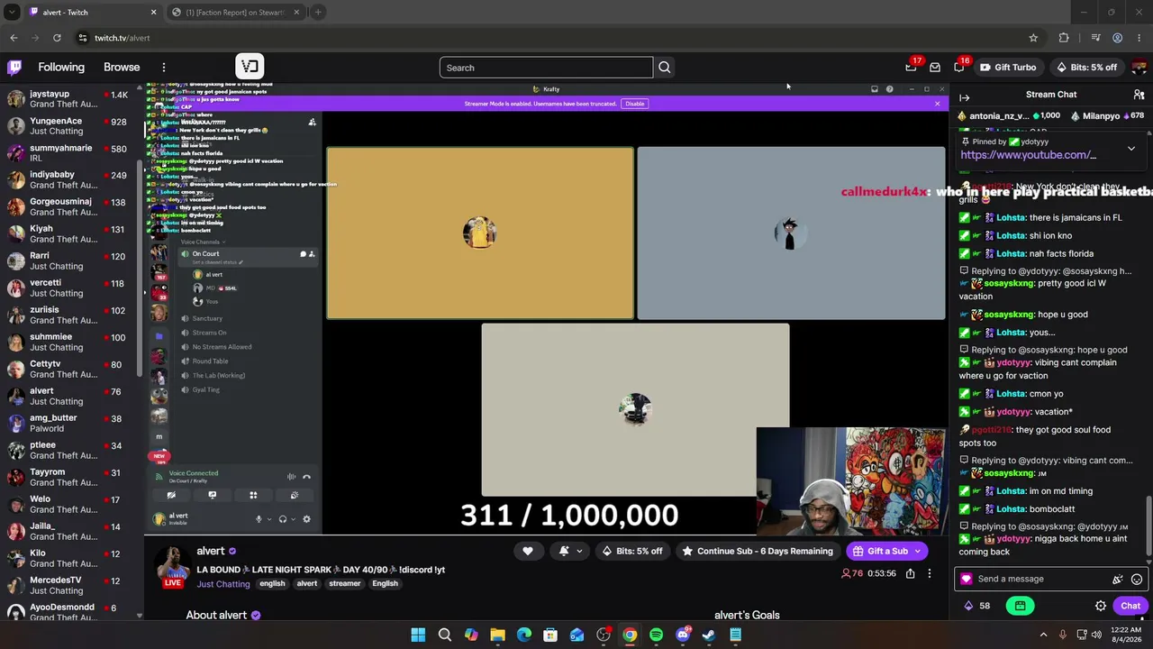Open YungeenAce channel in sidebar
This screenshot has height=649, width=1153.
[x=70, y=126]
